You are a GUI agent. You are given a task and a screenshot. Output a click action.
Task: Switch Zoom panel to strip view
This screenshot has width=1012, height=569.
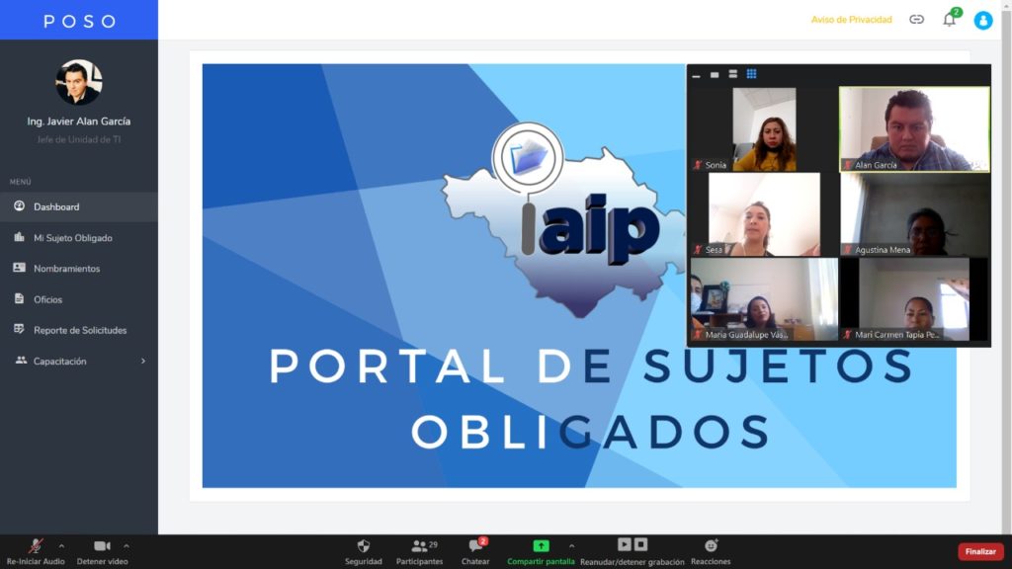pos(732,74)
